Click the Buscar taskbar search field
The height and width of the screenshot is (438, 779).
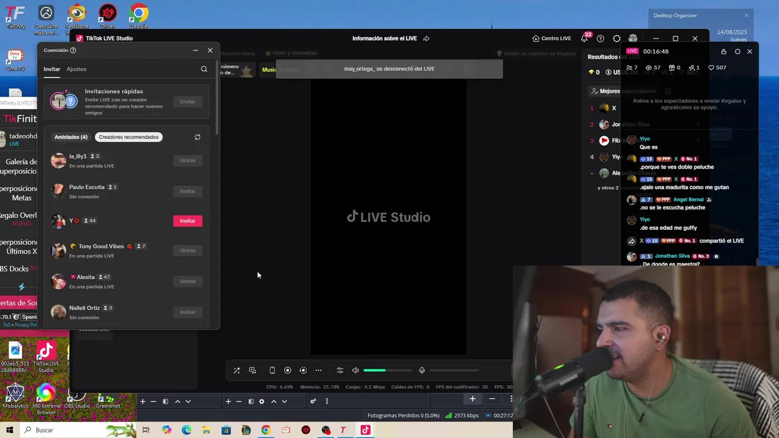click(79, 430)
